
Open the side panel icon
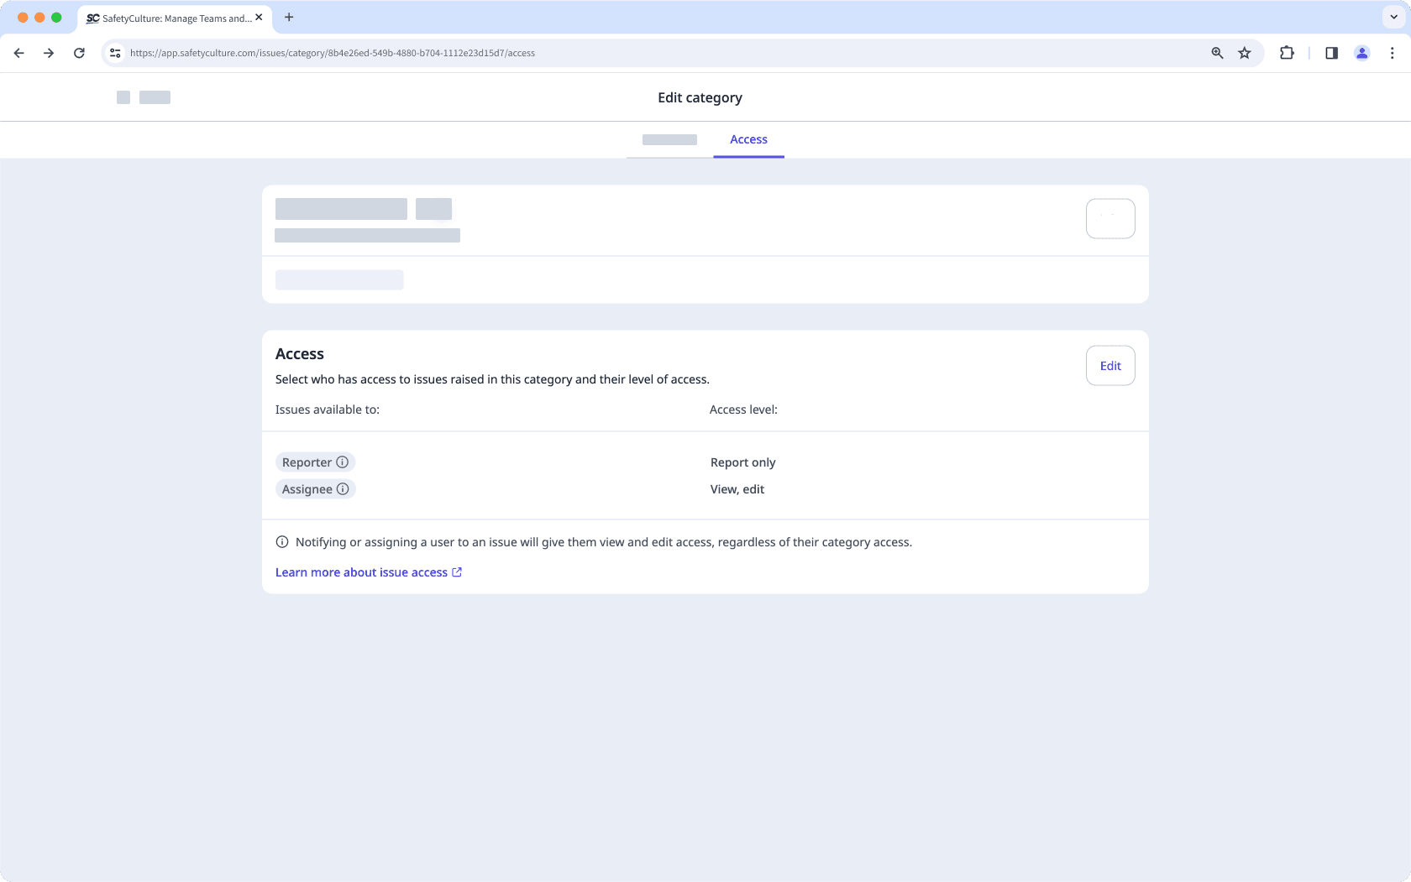[1330, 52]
